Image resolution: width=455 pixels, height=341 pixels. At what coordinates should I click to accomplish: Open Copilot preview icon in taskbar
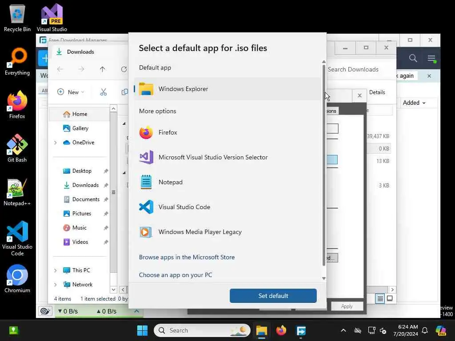[x=441, y=330]
